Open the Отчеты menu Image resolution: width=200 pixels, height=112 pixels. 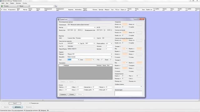(x=25, y=3)
